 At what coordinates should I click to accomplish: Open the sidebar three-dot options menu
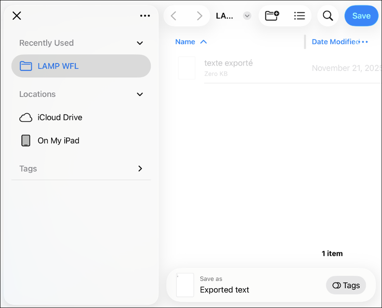(x=145, y=16)
